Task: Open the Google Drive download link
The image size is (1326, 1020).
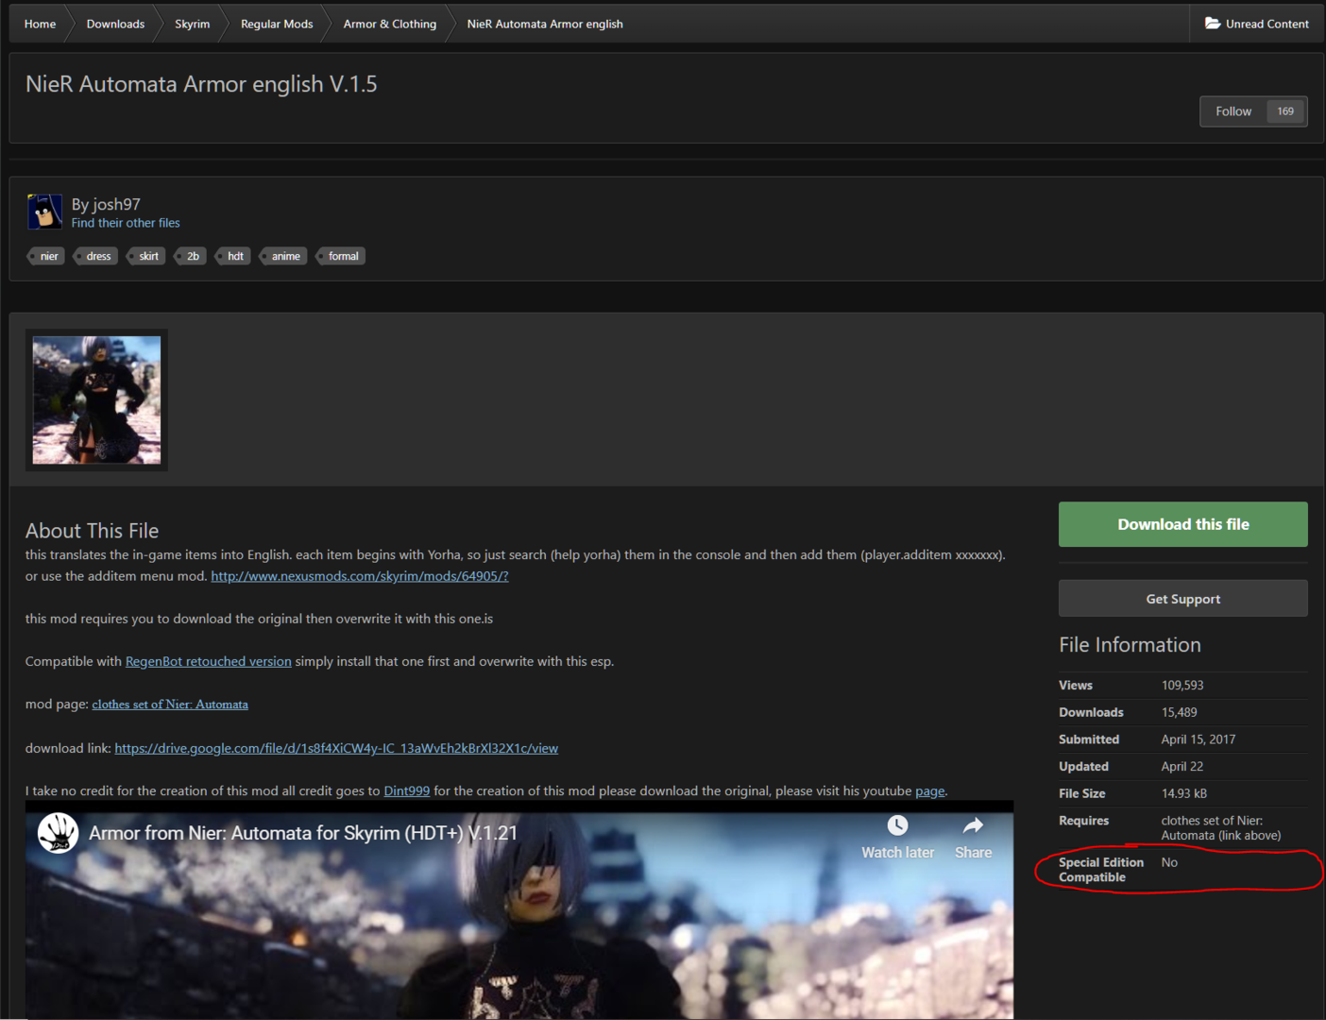Action: point(336,748)
